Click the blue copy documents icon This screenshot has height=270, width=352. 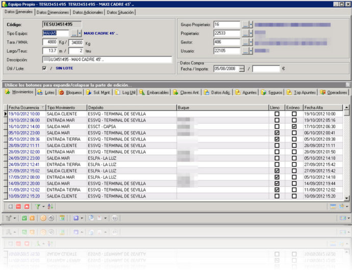pos(91,218)
